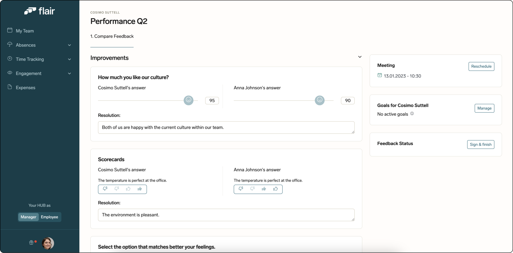Screen dimensions: 513x253
Task: Expand the Absences section
Action: (69, 45)
